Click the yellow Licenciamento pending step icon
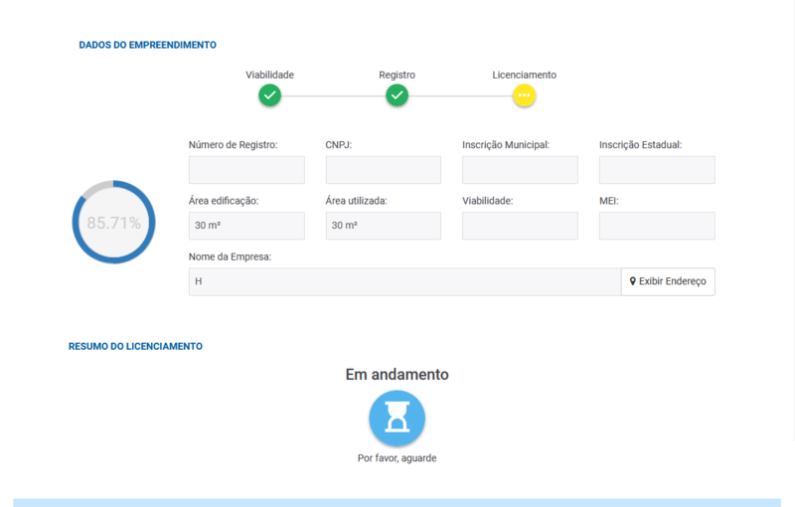 pos(525,95)
